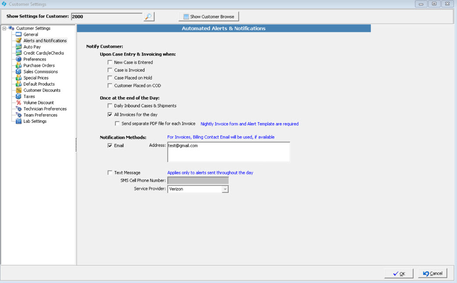Collapse the Customer Settings tree
Image resolution: width=457 pixels, height=283 pixels.
(x=4, y=28)
